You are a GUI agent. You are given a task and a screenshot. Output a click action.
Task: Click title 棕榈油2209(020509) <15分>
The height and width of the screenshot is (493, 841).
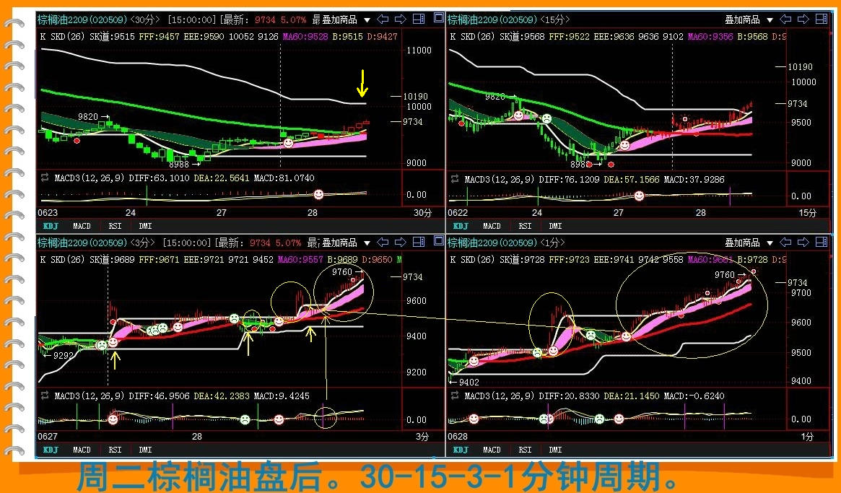(508, 19)
